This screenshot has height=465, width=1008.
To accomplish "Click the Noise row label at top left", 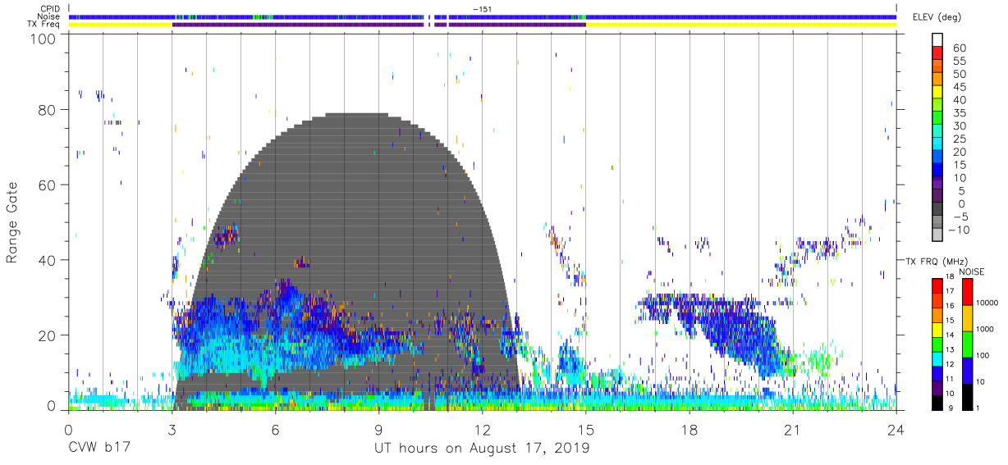I will tap(48, 16).
